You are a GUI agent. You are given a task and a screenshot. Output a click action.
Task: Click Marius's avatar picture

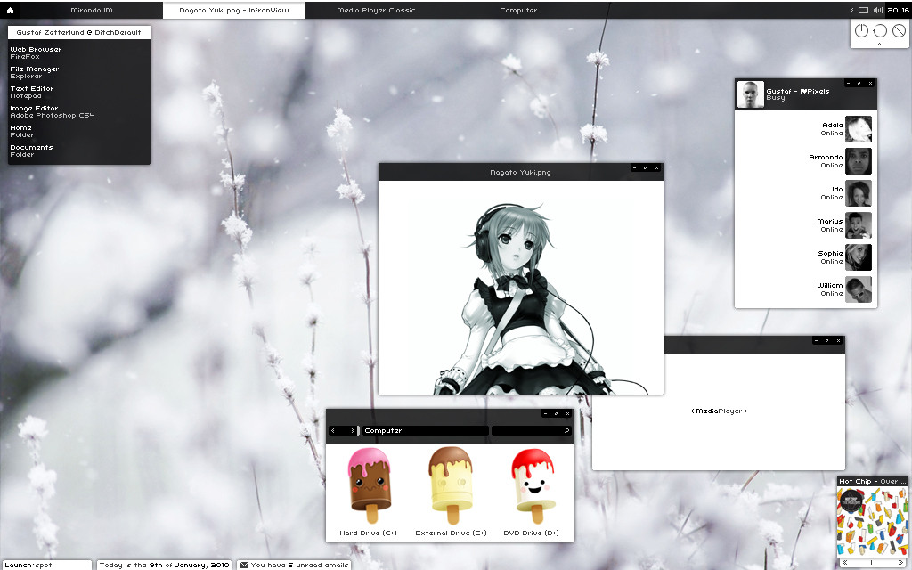(859, 225)
